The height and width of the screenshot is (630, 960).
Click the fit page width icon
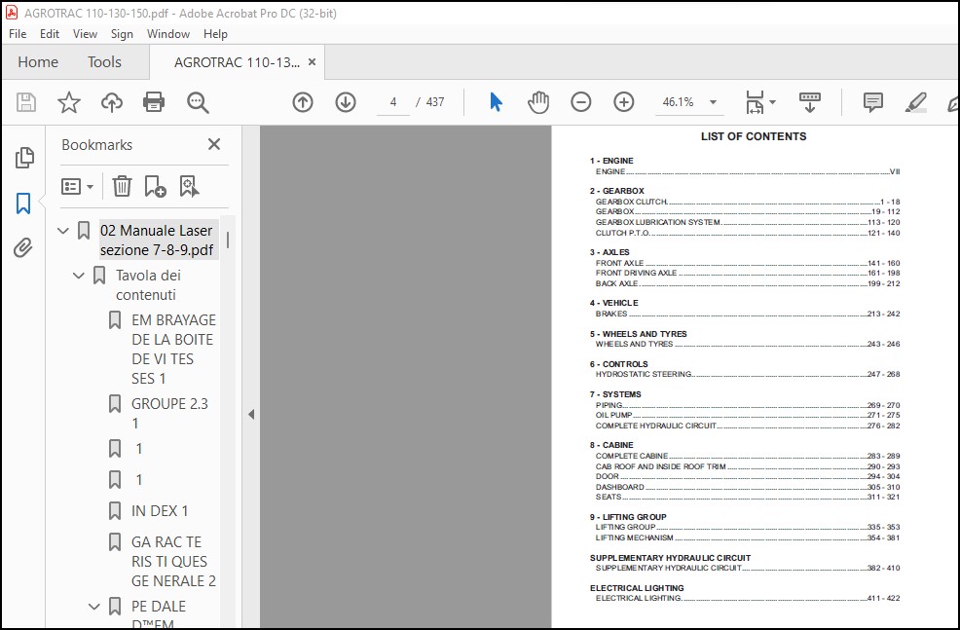pyautogui.click(x=755, y=102)
